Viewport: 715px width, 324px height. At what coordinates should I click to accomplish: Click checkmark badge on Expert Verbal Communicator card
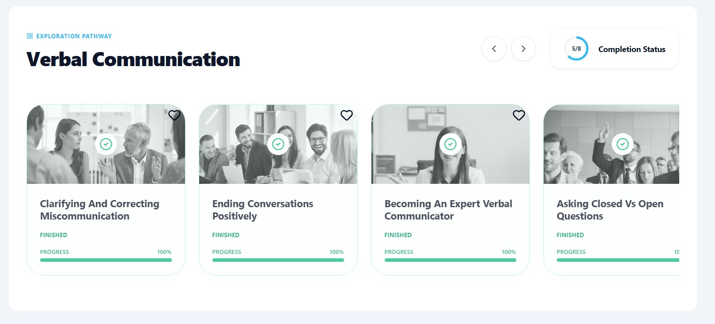450,144
